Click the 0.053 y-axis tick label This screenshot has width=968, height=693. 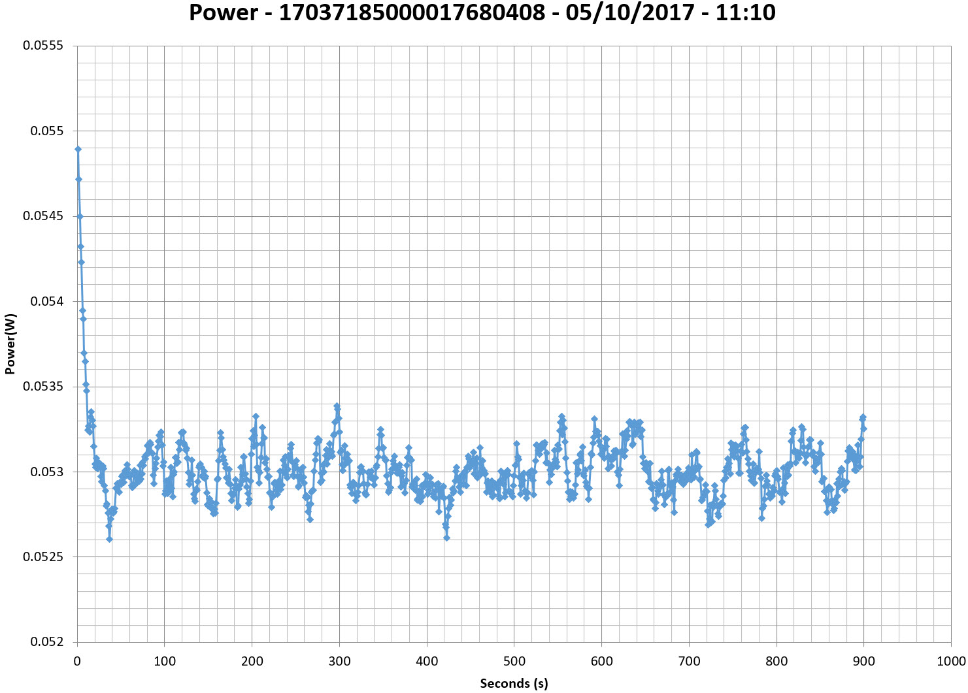(46, 472)
